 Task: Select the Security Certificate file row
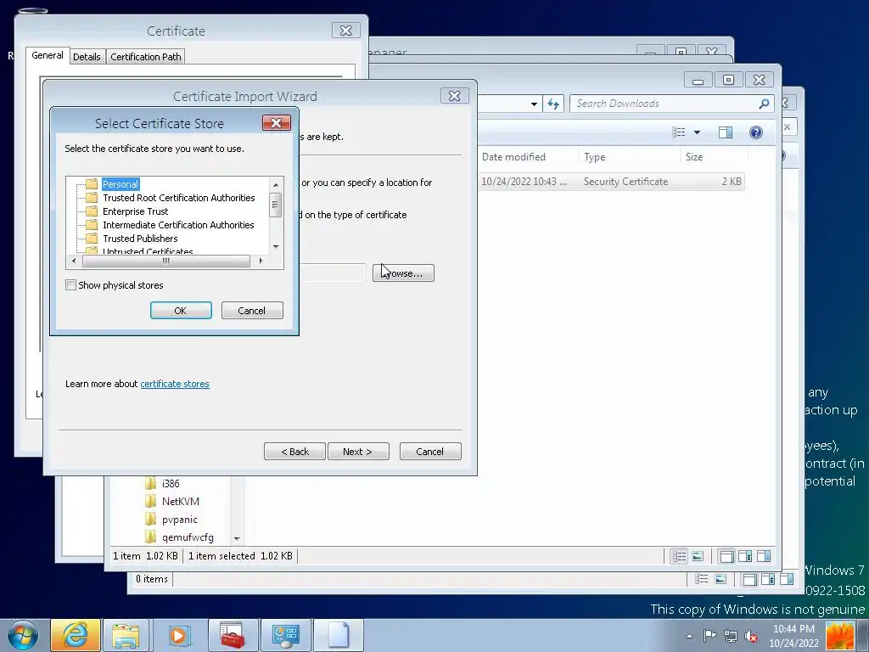pyautogui.click(x=611, y=182)
